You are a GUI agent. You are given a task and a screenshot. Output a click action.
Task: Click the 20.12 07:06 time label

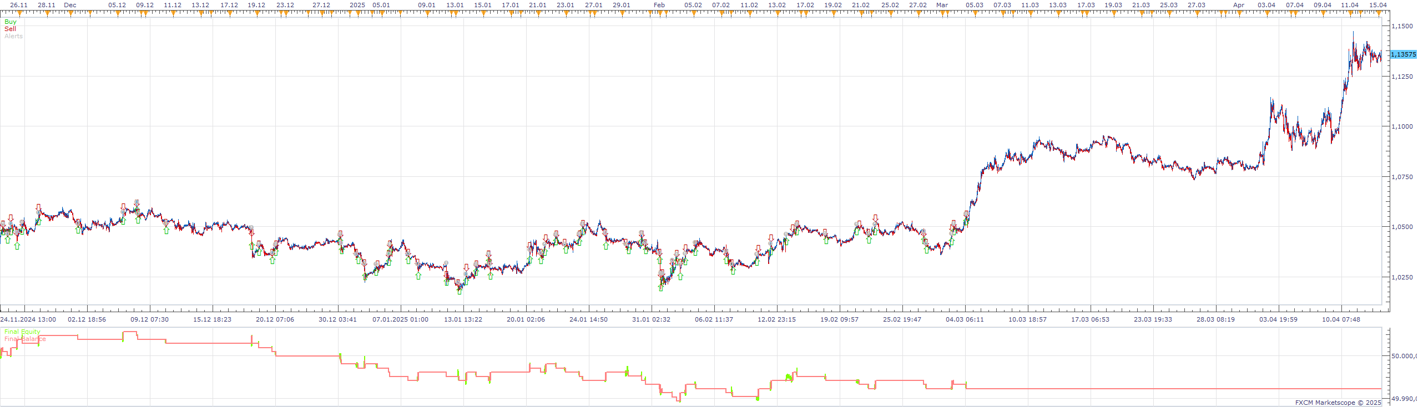275,319
